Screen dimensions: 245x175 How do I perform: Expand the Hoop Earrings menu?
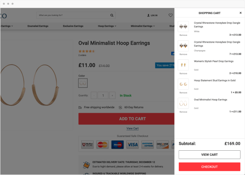[x=106, y=26]
